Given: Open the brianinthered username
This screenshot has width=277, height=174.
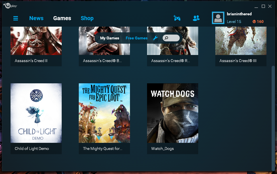Looking at the screenshot, I should (x=239, y=14).
